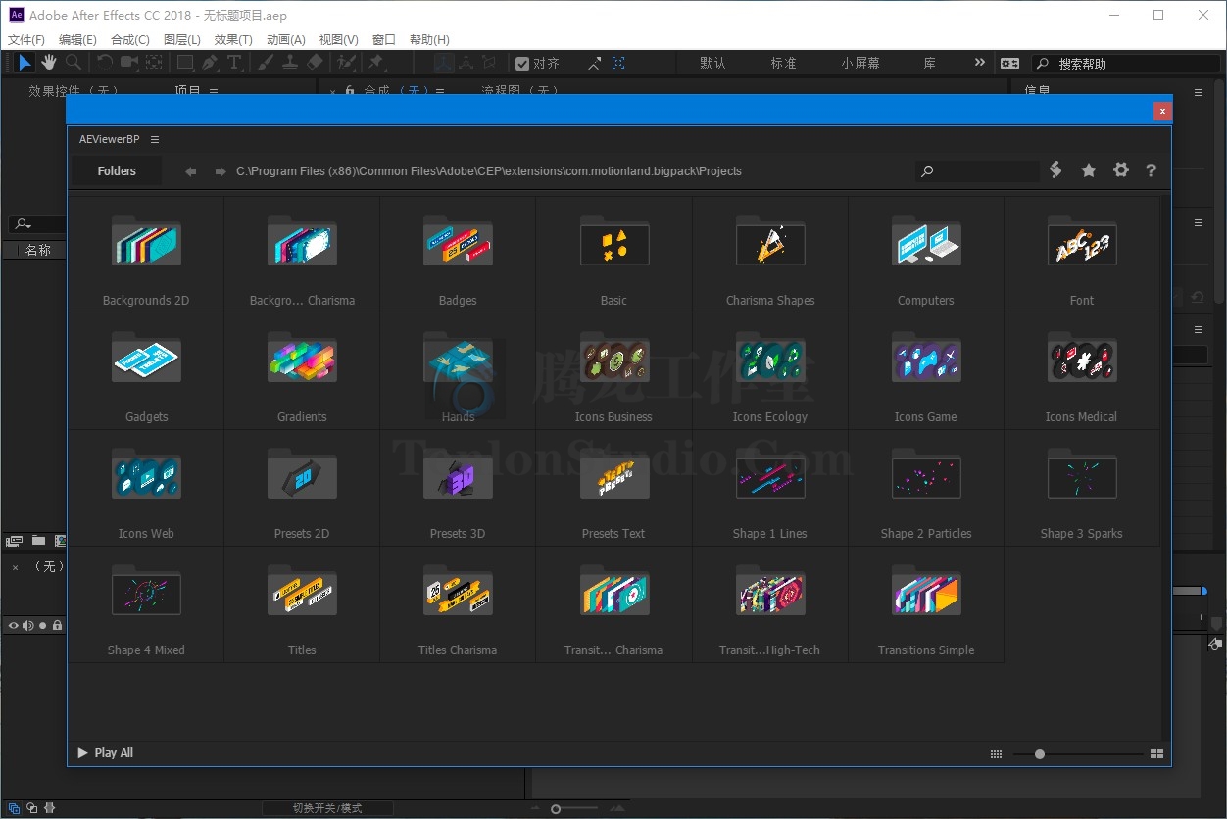
Task: Select the Hand tool
Action: (49, 63)
